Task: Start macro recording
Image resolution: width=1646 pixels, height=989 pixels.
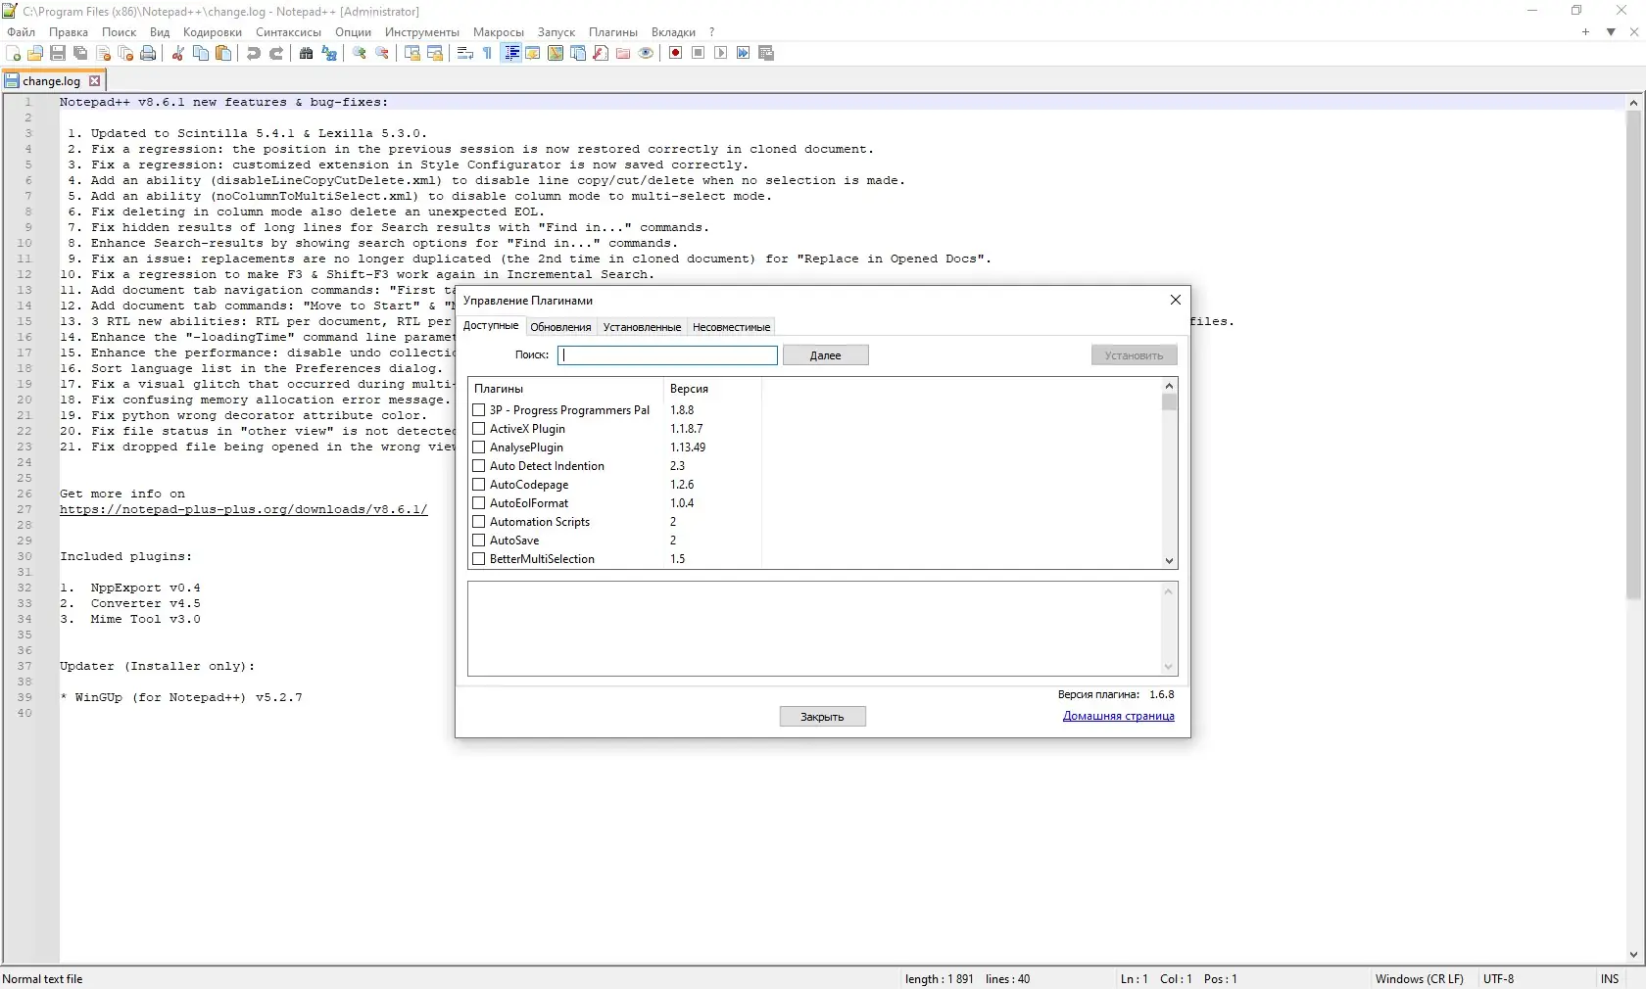Action: (674, 54)
